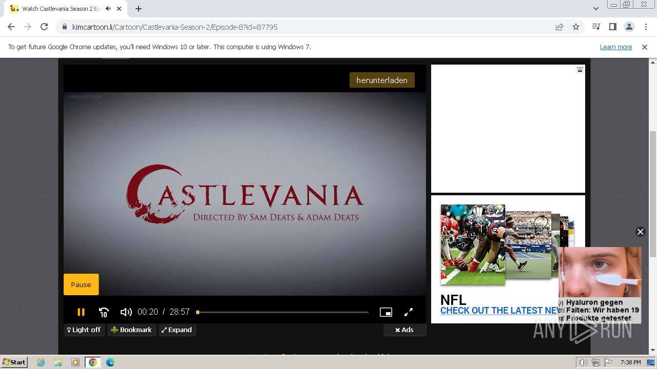Open system tray volume control
The height and width of the screenshot is (369, 657).
pyautogui.click(x=584, y=362)
